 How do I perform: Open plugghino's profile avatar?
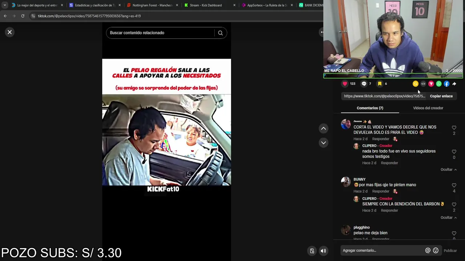pos(346,230)
